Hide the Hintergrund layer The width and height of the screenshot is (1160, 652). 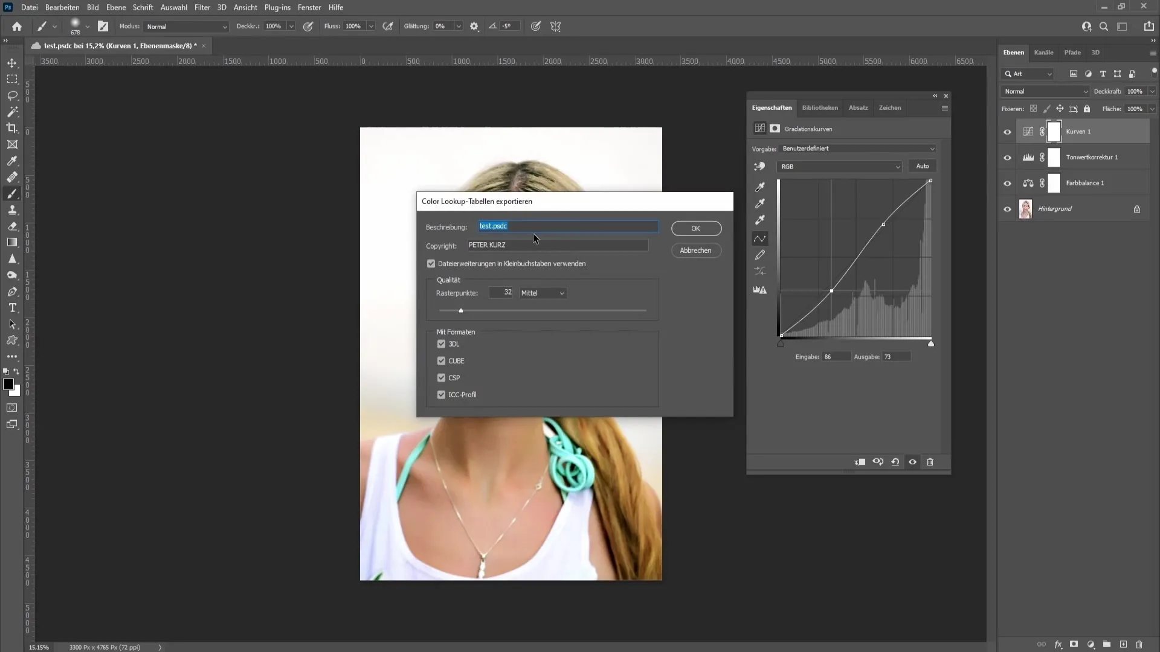click(1007, 208)
